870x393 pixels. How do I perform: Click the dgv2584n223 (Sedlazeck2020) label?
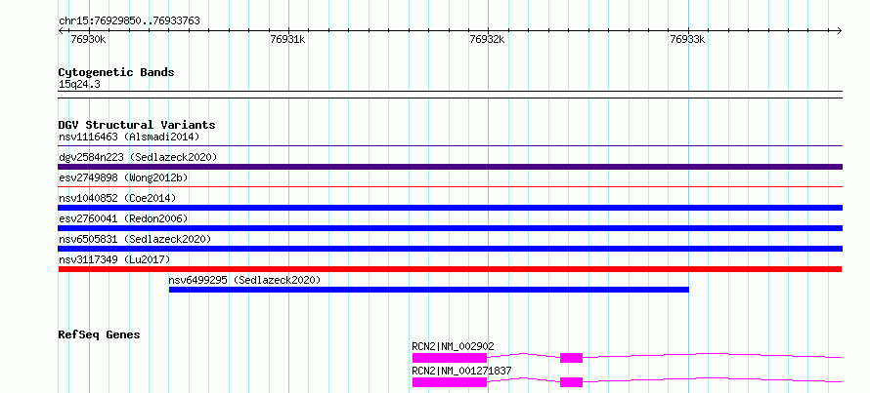tap(138, 157)
